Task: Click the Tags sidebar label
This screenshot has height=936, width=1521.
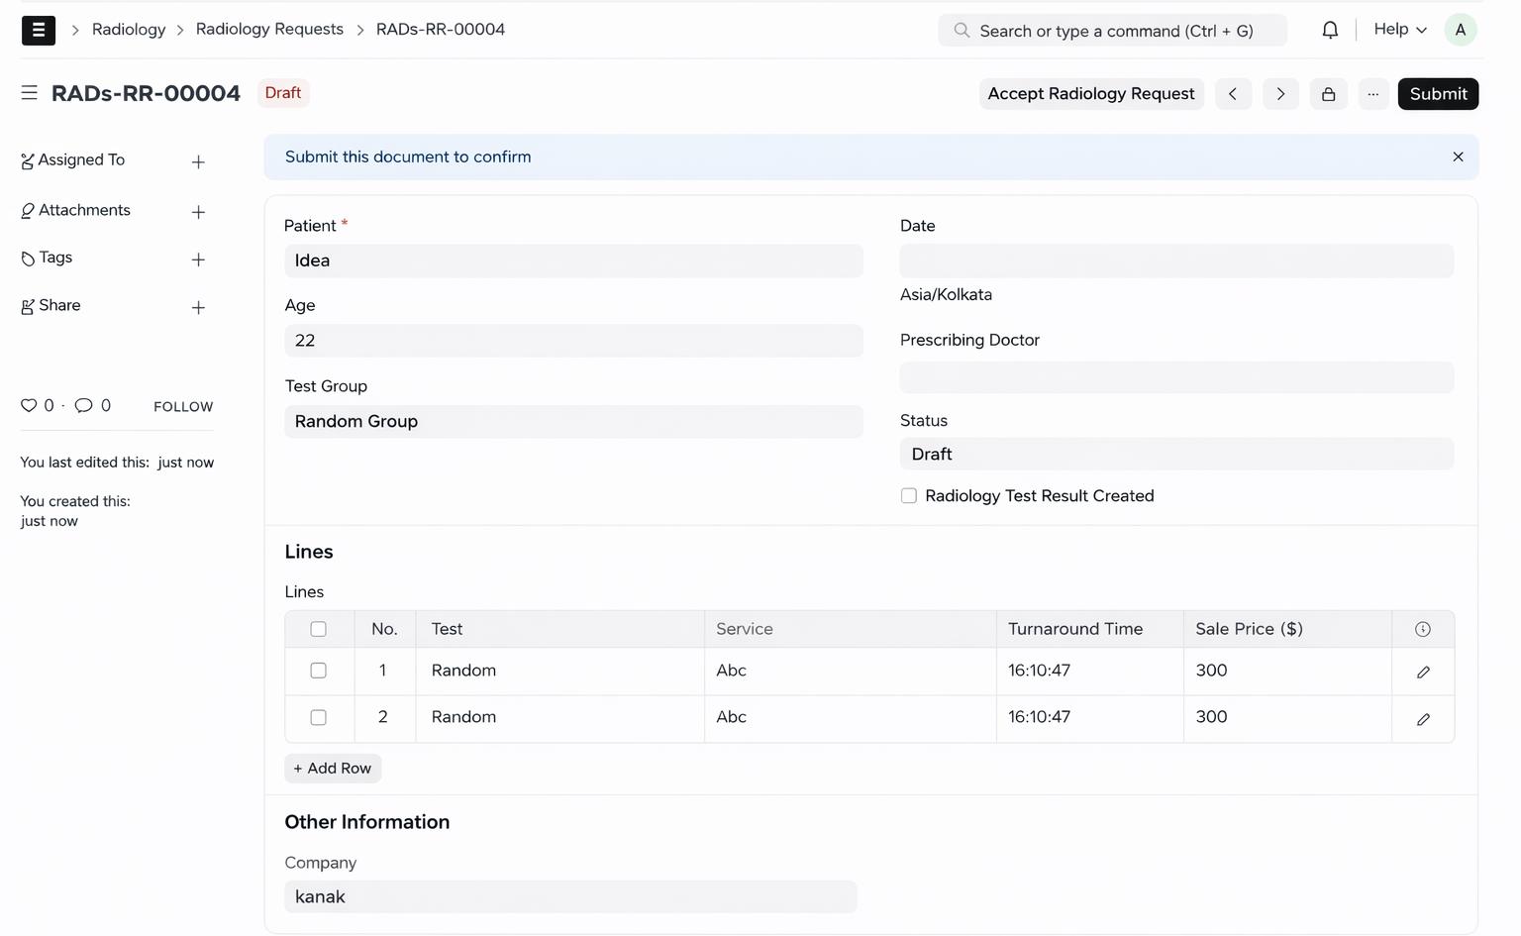Action: click(55, 259)
